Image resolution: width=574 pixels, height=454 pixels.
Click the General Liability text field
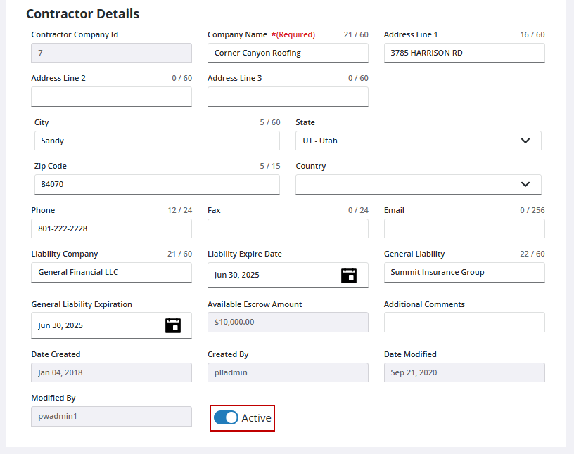464,272
